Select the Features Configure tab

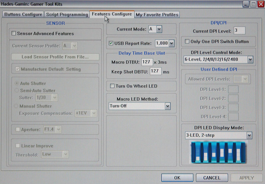112,14
